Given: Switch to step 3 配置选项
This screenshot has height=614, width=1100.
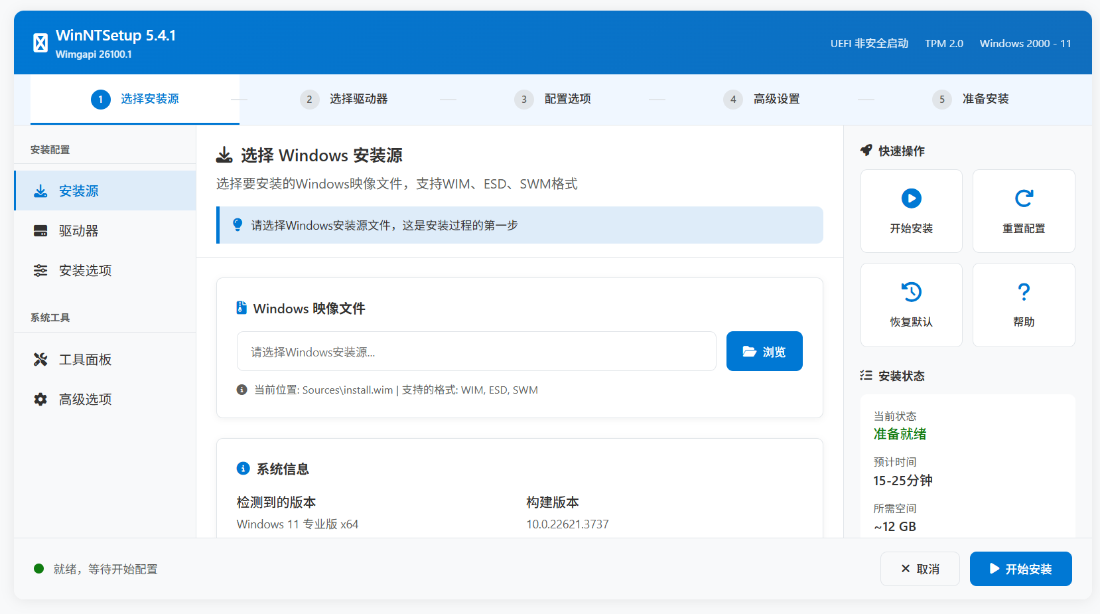Looking at the screenshot, I should 553,99.
